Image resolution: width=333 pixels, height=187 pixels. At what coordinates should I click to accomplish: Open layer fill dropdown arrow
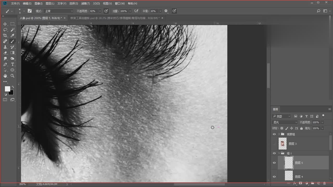point(323,128)
